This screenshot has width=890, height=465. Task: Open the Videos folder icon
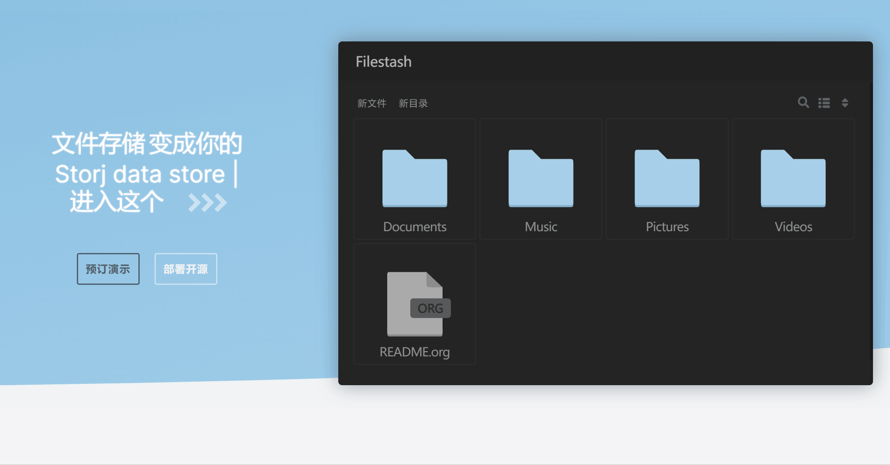[x=793, y=178]
